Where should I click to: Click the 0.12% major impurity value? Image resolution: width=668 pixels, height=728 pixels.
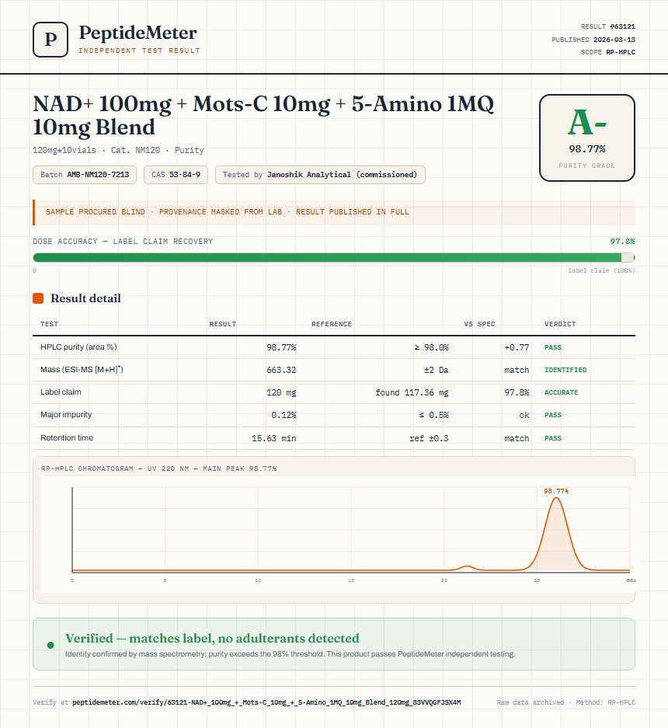(x=284, y=415)
